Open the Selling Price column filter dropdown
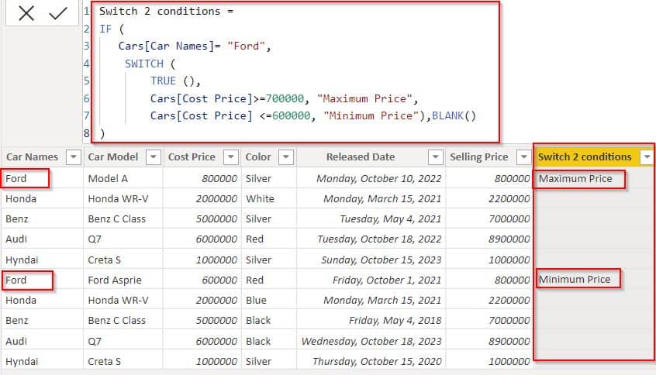Screen dimensions: 656x375 pos(524,157)
